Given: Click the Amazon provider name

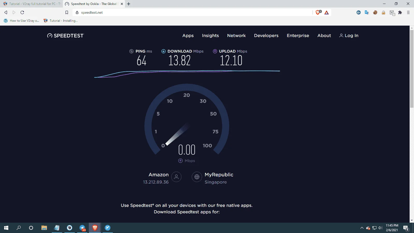Looking at the screenshot, I should pyautogui.click(x=159, y=175).
